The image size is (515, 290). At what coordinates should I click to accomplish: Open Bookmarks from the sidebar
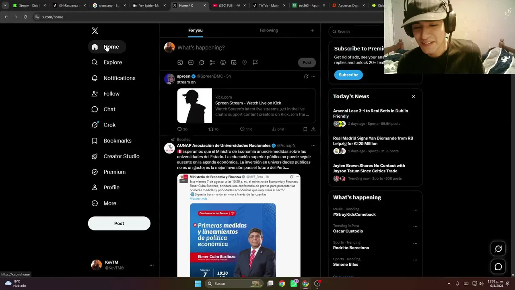tap(112, 141)
